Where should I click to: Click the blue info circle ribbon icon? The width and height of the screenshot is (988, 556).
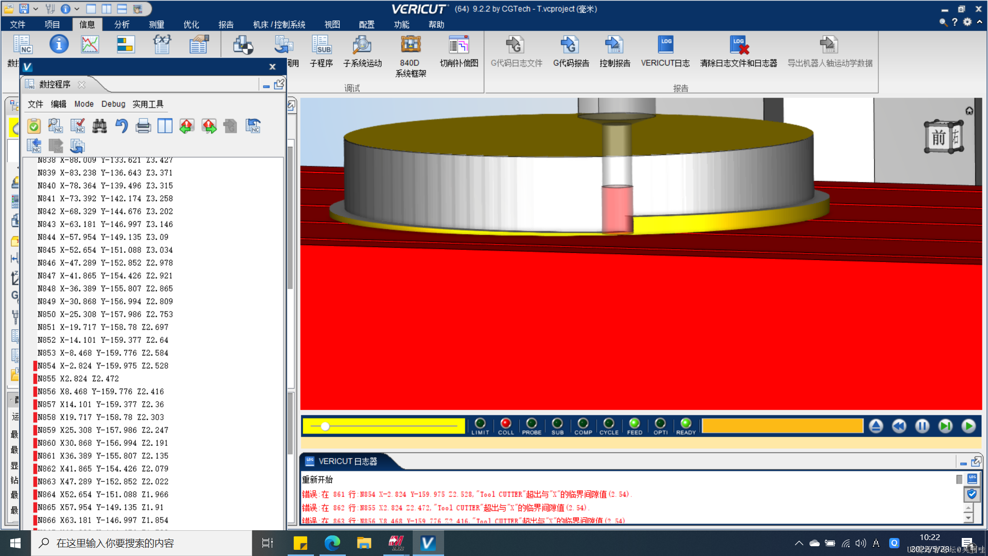(x=59, y=44)
